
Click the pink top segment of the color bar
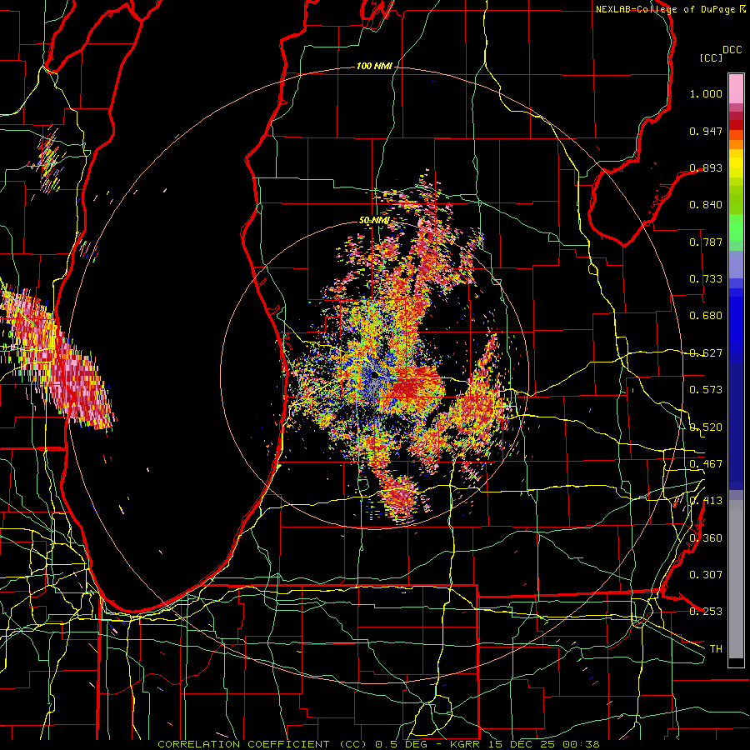click(x=736, y=89)
